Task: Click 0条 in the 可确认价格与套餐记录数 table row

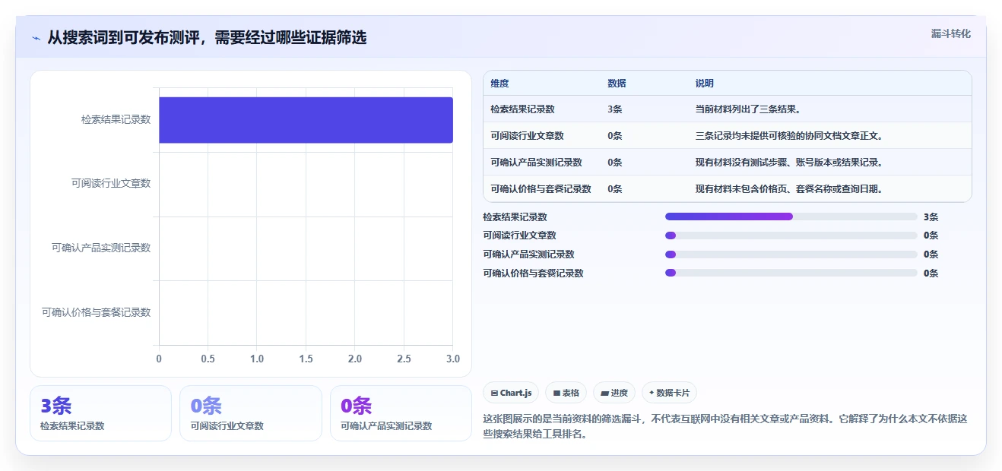Action: click(614, 189)
